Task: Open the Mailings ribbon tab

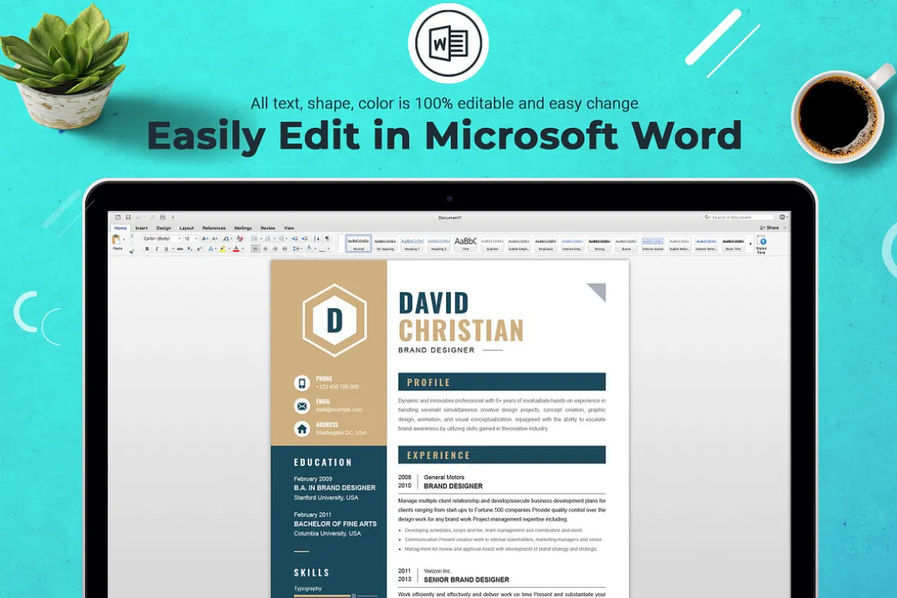Action: [x=243, y=228]
